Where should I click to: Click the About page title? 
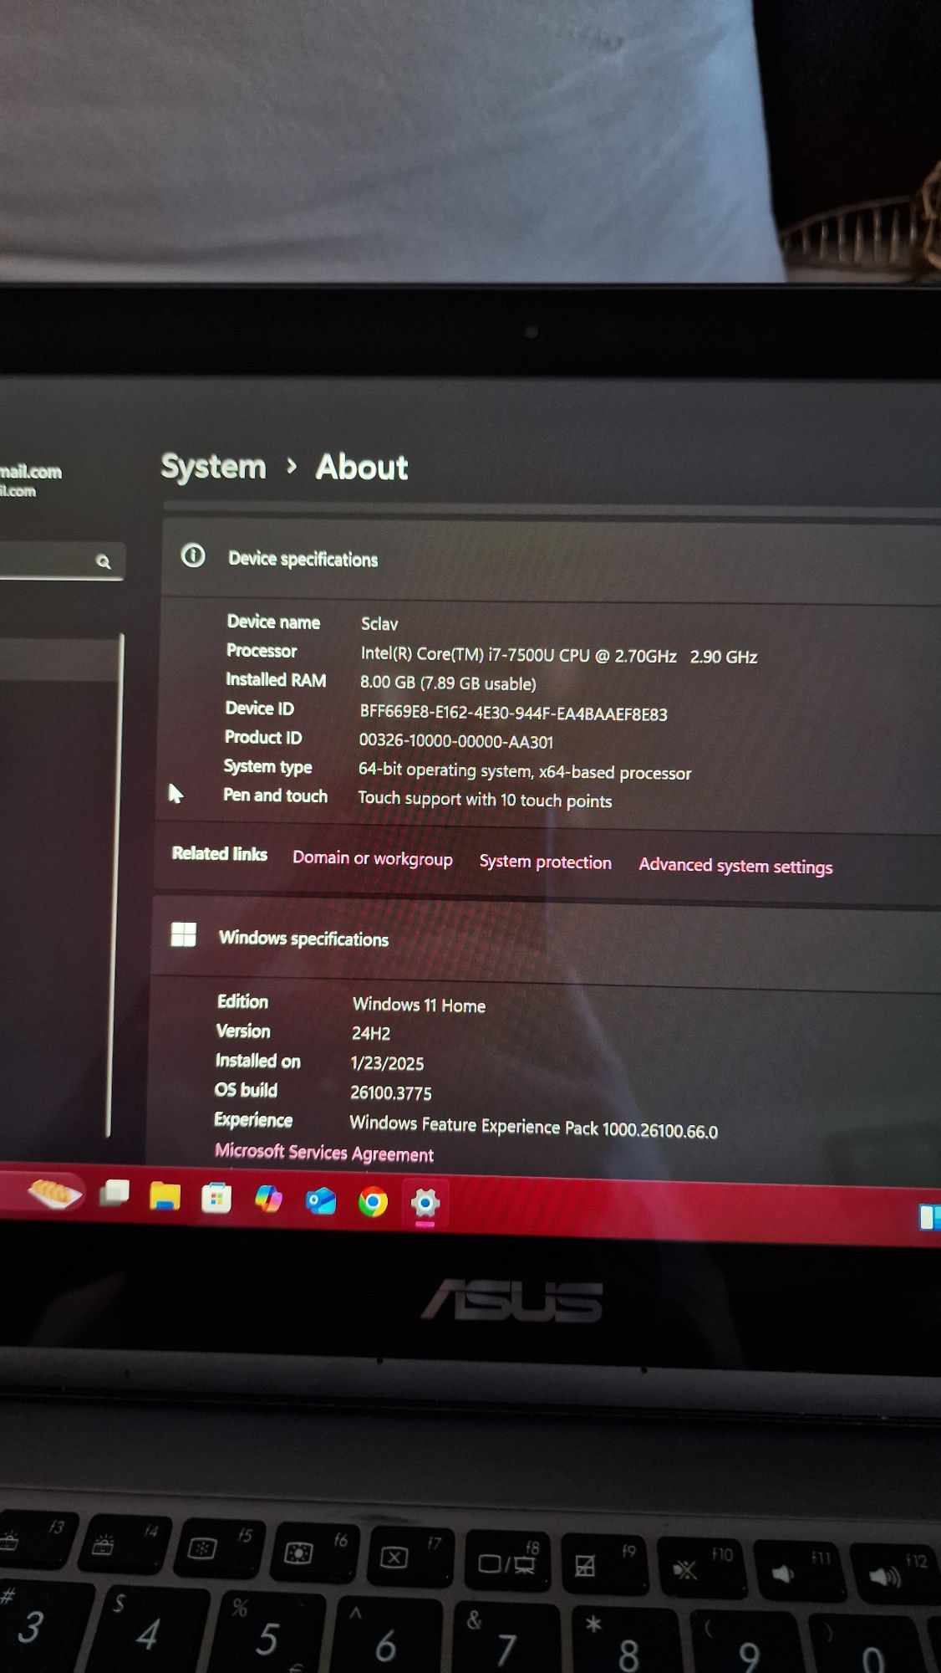(362, 468)
